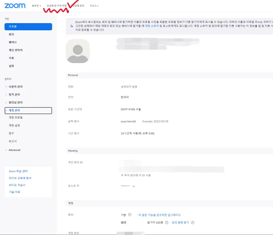
Task: Open 기술 자료 link
Action: point(14,192)
